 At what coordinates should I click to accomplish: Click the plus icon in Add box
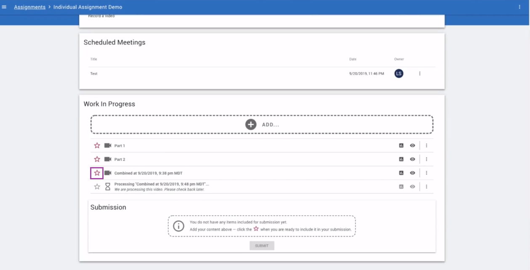point(251,124)
